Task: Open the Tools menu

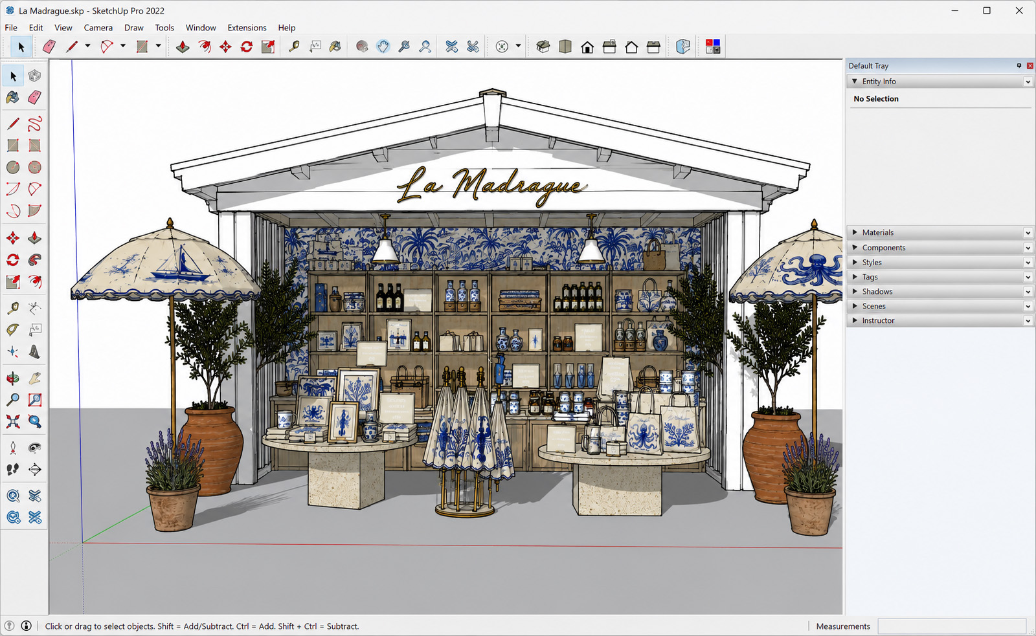Action: [x=164, y=28]
